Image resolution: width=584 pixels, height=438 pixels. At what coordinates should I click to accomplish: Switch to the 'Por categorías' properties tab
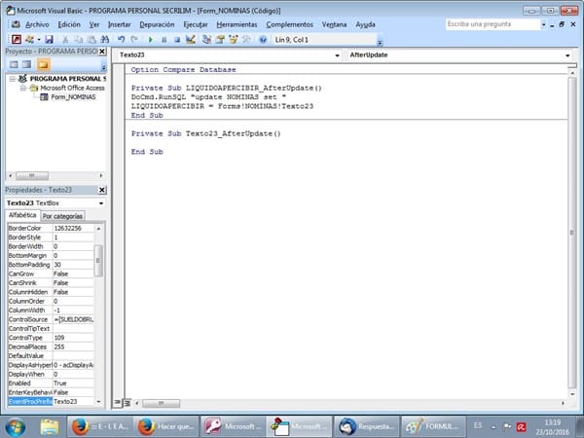[x=64, y=216]
